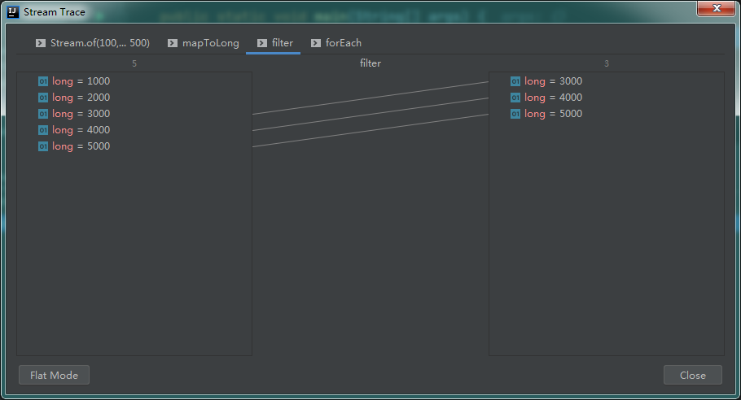This screenshot has width=741, height=400.
Task: Click Flat Mode button
Action: (x=54, y=375)
